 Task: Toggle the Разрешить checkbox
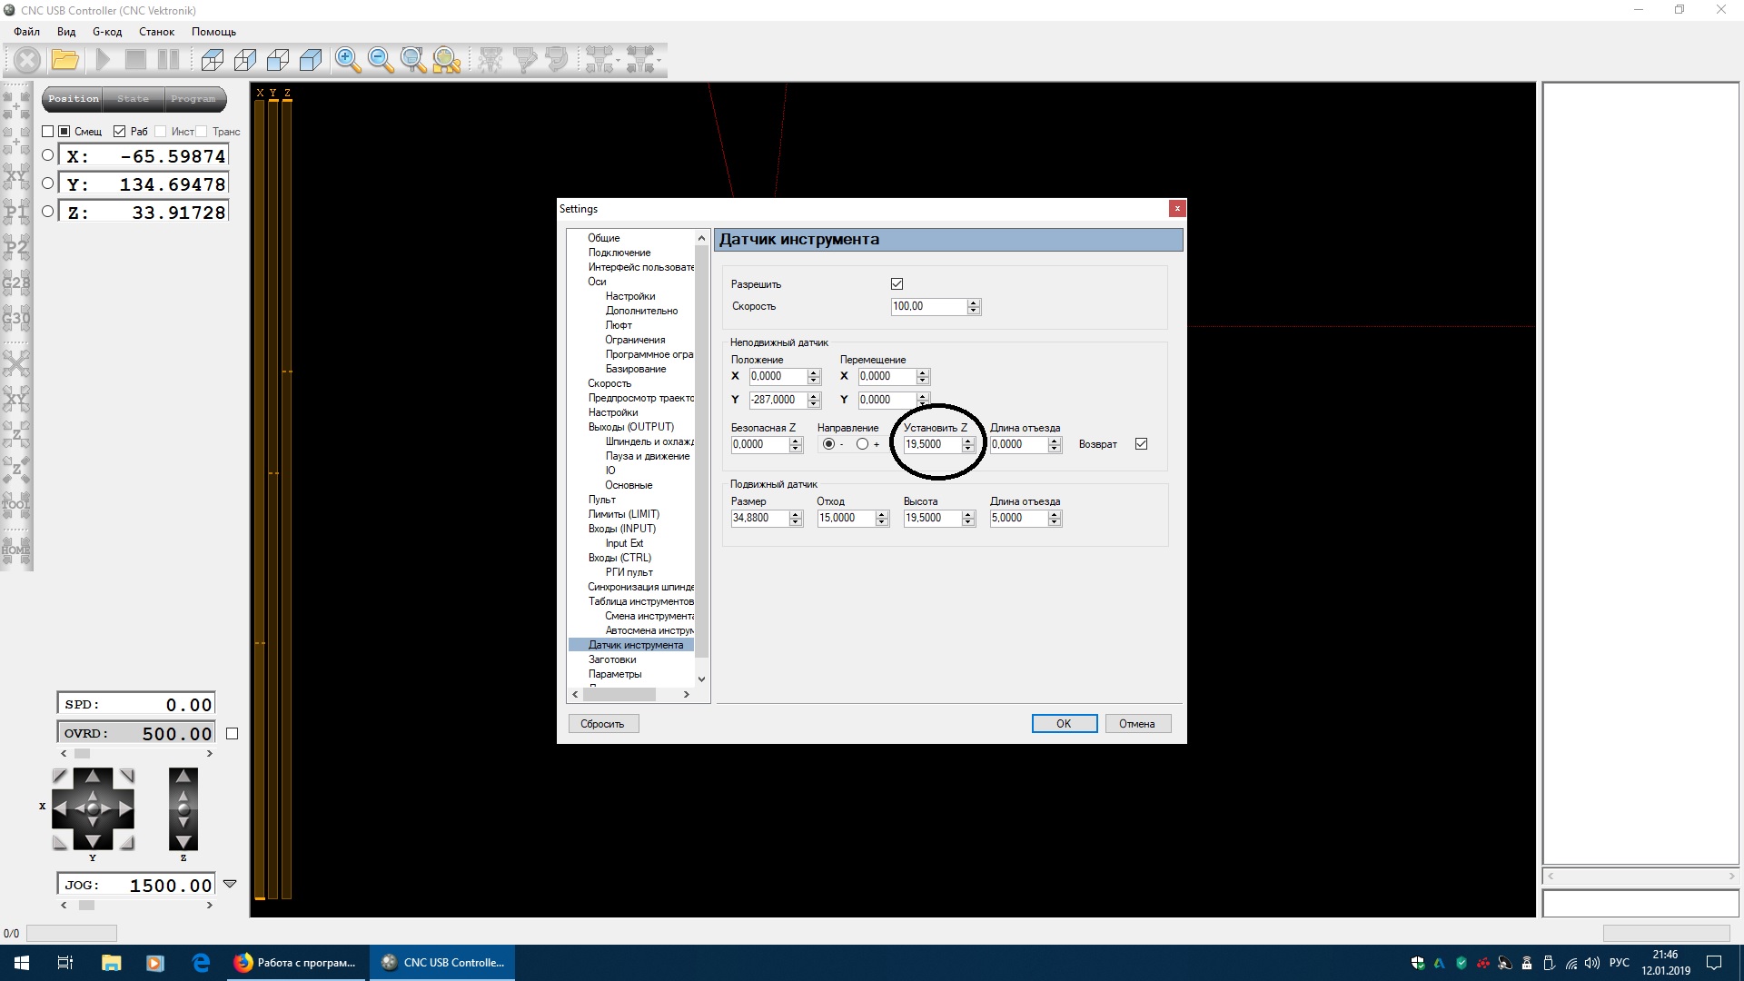point(897,284)
